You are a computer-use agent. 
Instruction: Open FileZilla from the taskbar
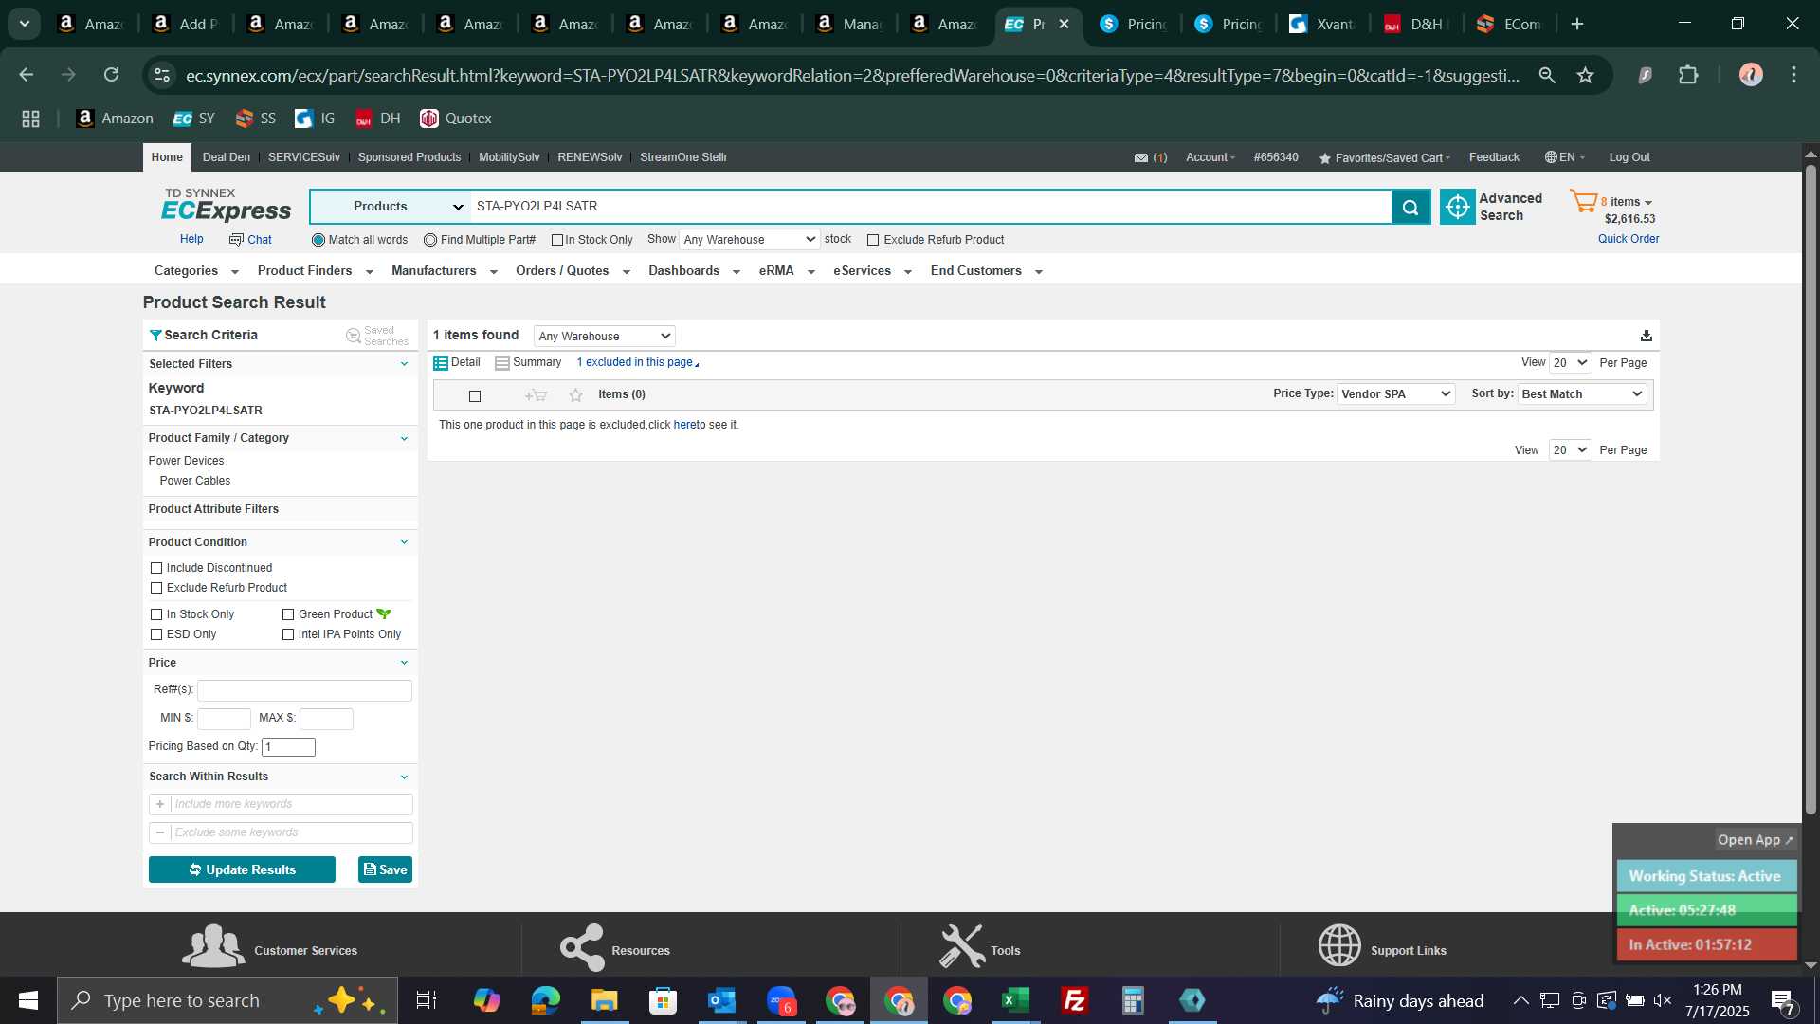[x=1074, y=1000]
